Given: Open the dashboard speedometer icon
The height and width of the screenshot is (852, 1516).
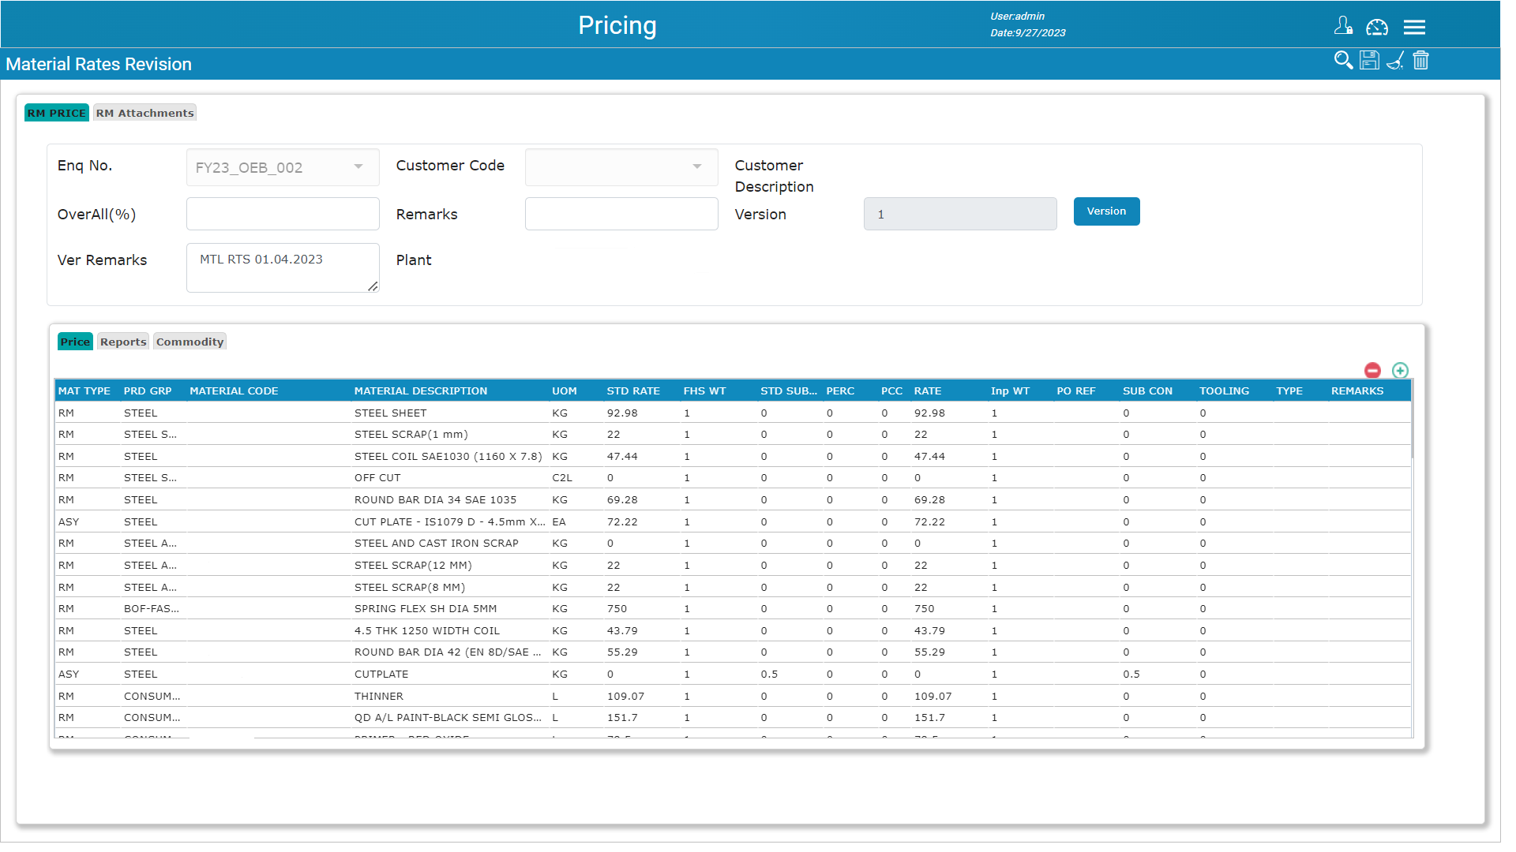Looking at the screenshot, I should click(x=1377, y=28).
